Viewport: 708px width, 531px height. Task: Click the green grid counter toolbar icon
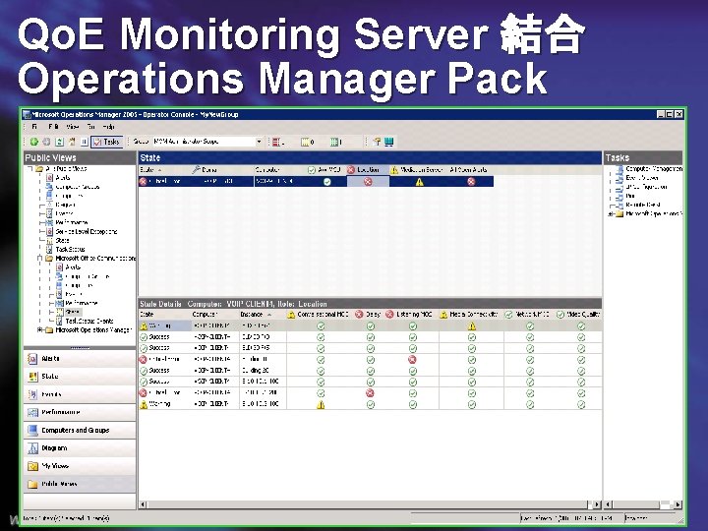pos(334,143)
